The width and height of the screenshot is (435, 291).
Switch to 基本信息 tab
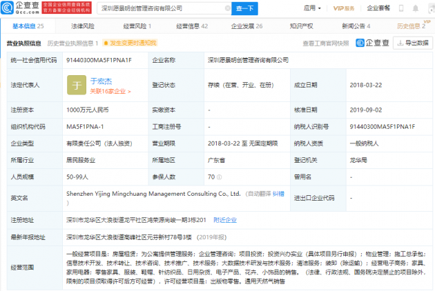pos(28,26)
